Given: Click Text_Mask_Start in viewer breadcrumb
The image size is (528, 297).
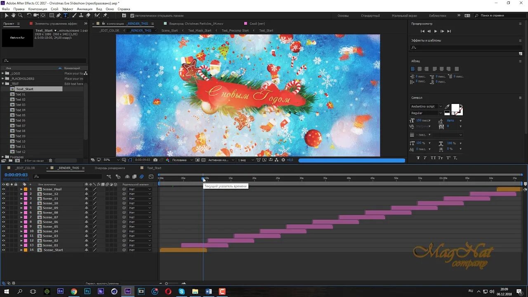Looking at the screenshot, I should pyautogui.click(x=200, y=31).
